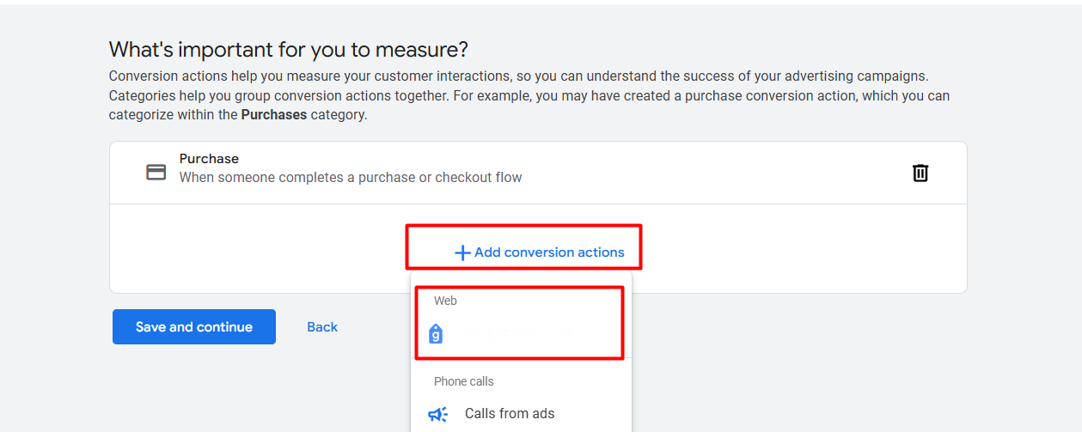This screenshot has width=1082, height=432.
Task: Click the Purchase description about checkout flow
Action: click(350, 178)
